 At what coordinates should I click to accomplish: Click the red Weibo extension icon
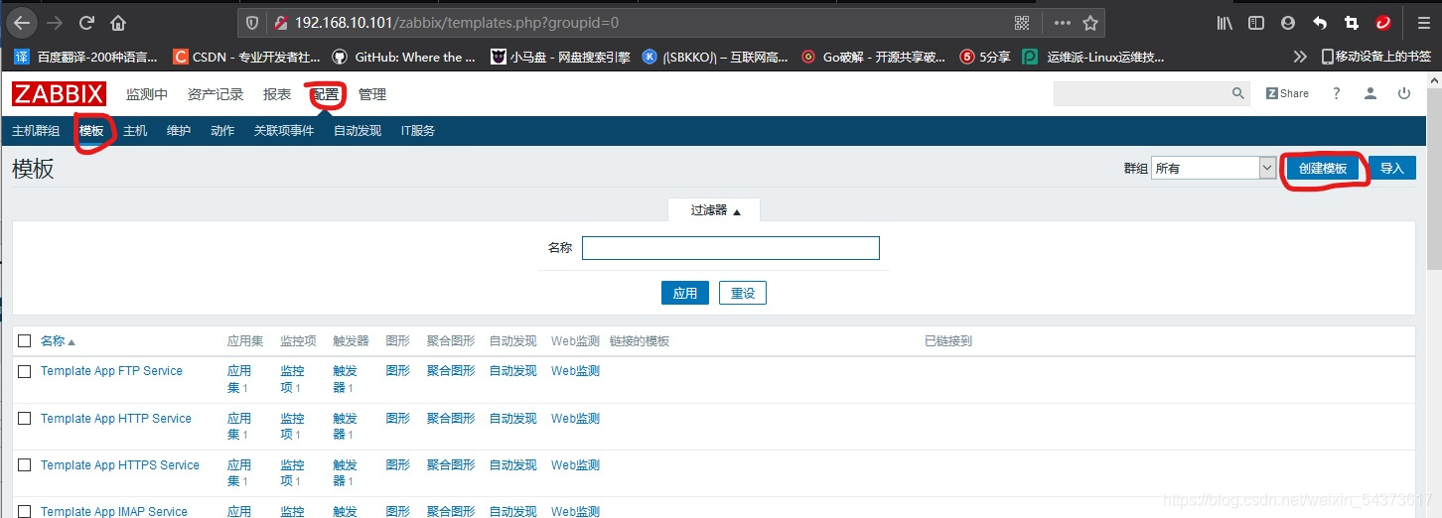pos(1382,22)
